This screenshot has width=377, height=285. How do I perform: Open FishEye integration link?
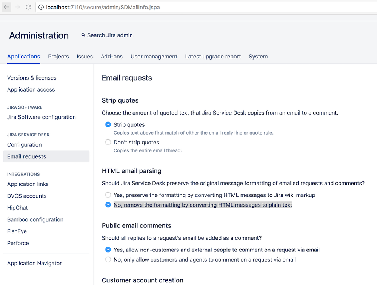[x=17, y=231]
